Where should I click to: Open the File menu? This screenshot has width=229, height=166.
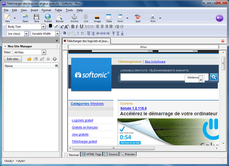(x=6, y=10)
